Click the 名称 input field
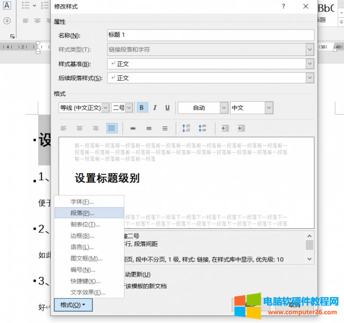 210,36
